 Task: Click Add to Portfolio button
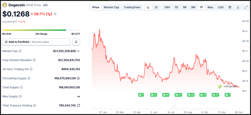(x=36, y=42)
